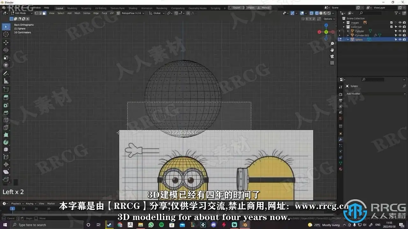408x229 pixels.
Task: Click the zoom viewport magnifier icon
Action: (x=332, y=44)
